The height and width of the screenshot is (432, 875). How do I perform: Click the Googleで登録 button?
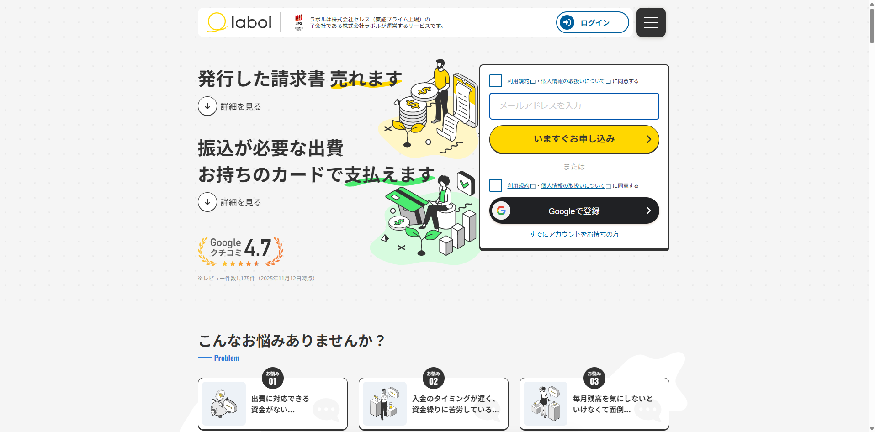(x=574, y=211)
